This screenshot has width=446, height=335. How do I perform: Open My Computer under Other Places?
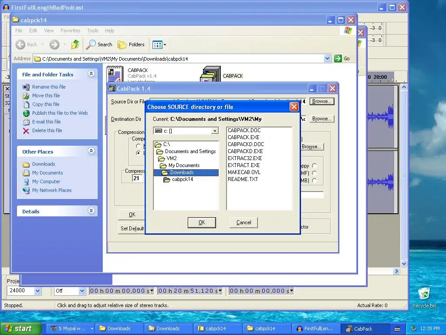(46, 181)
